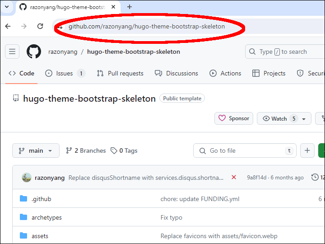Viewport: 325px width, 244px height.
Task: Open the main branch selector dropdown
Action: pos(36,150)
